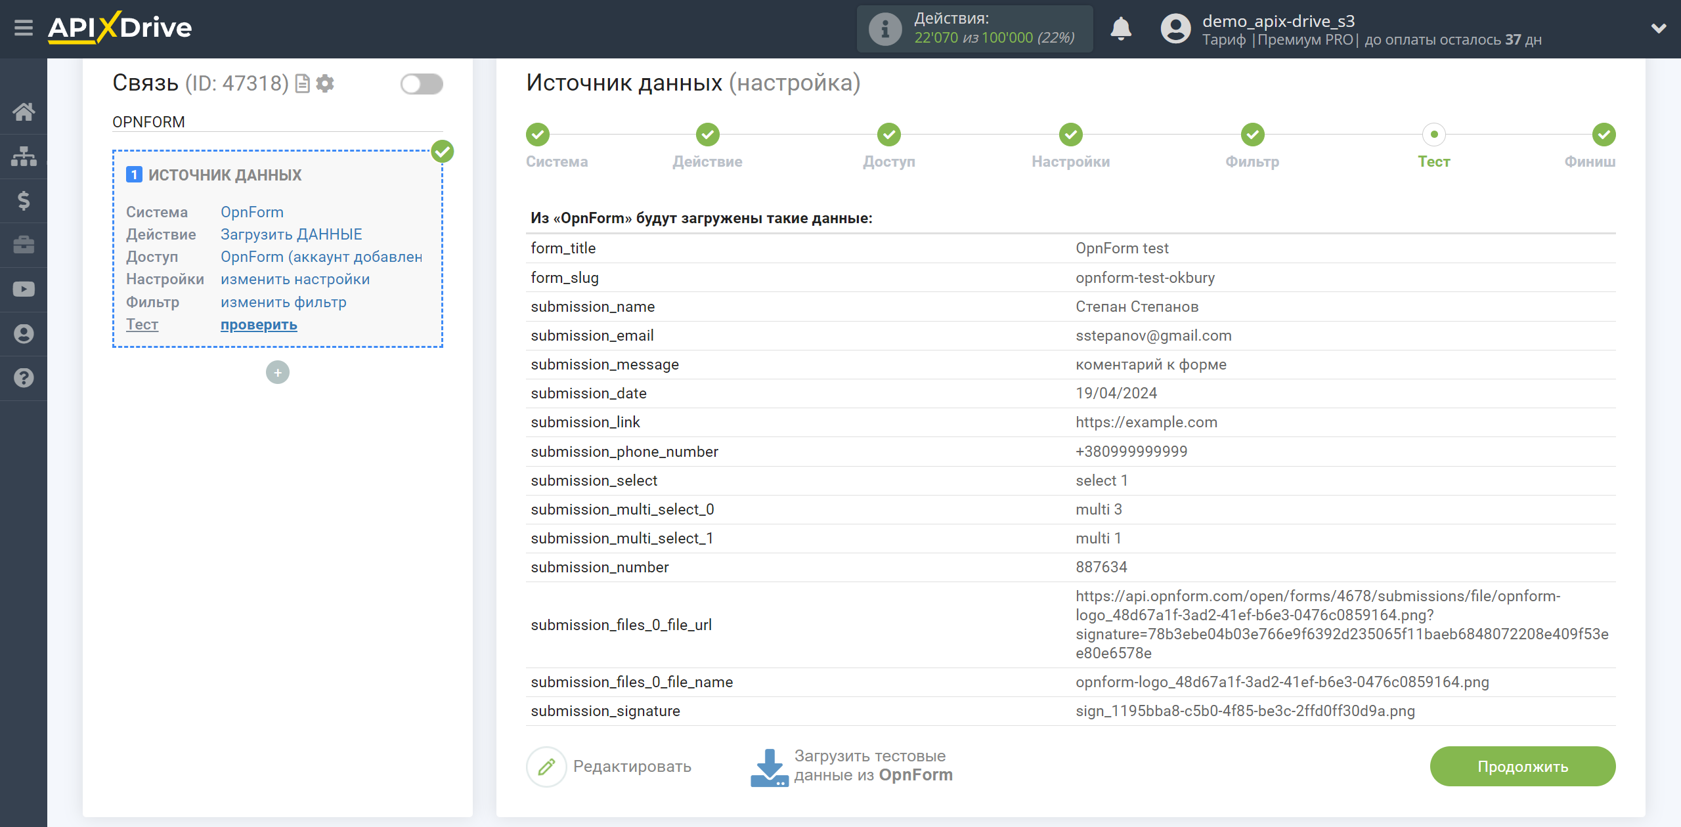The image size is (1681, 827).
Task: Open the OpnForm account access link
Action: tap(322, 257)
